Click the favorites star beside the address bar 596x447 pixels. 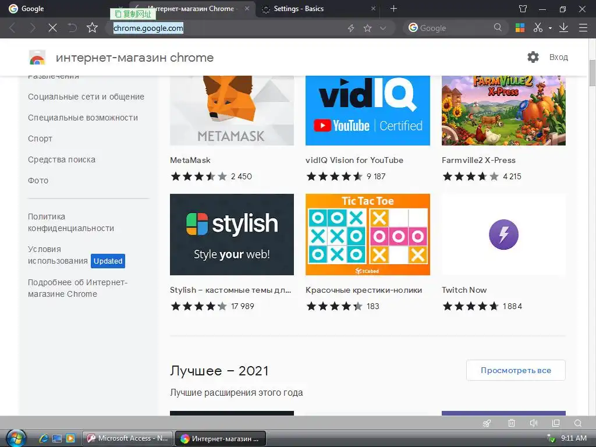[92, 27]
